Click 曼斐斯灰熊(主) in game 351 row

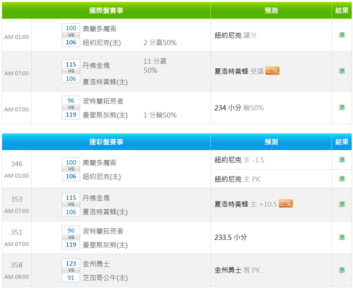(105, 245)
